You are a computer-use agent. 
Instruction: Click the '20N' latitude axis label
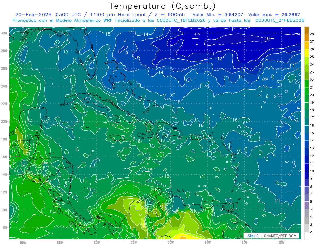[x=5, y=122]
